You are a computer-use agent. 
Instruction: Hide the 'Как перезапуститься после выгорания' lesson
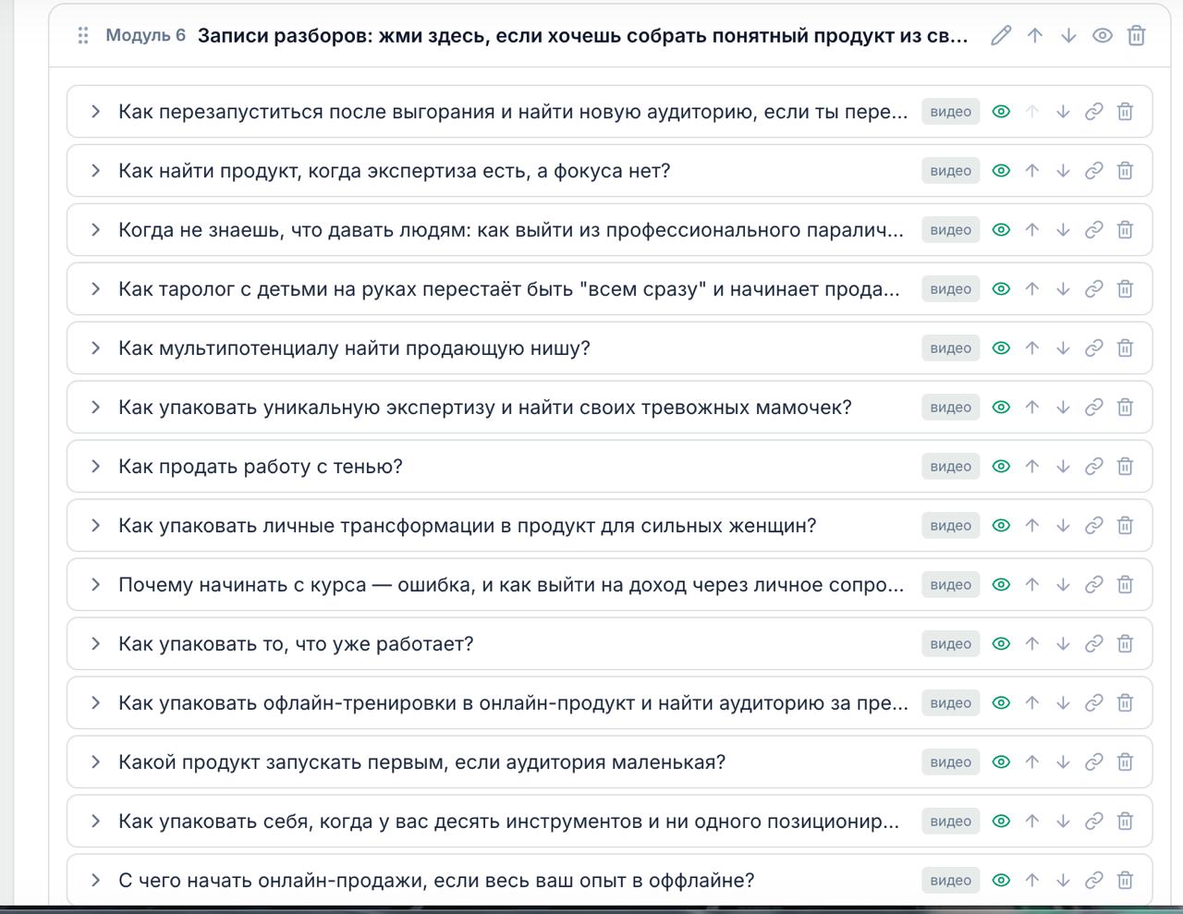(x=1001, y=112)
